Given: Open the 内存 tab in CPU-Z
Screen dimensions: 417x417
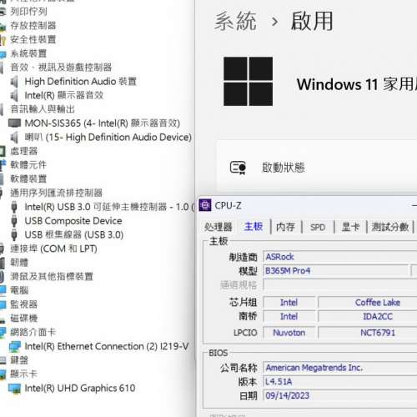Looking at the screenshot, I should pos(285,227).
